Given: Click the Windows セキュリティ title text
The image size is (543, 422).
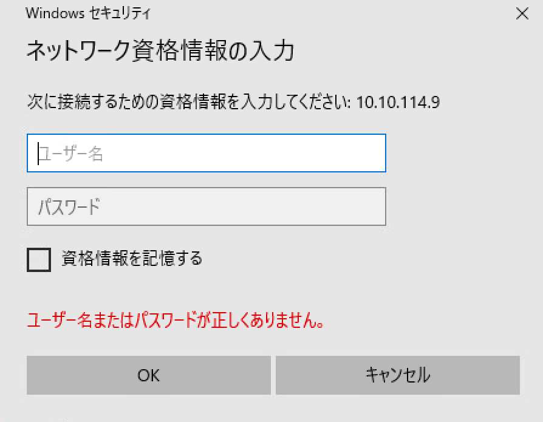Looking at the screenshot, I should tap(87, 13).
